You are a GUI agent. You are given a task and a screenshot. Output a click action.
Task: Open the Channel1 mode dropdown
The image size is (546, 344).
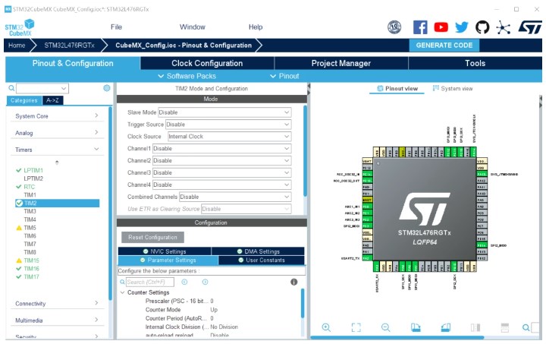221,148
